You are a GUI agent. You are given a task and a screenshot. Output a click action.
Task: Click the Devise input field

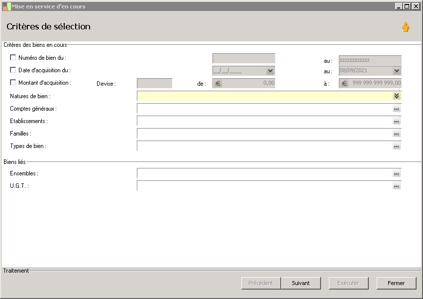(x=155, y=83)
